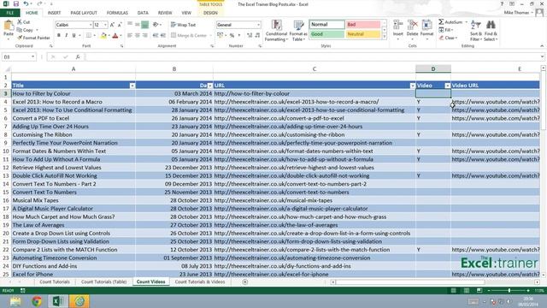547x308 pixels.
Task: Open the font name Calibri dropdown
Action: point(91,25)
